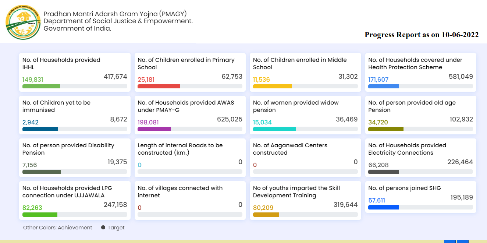Open the Disability Pension card title

68,149
